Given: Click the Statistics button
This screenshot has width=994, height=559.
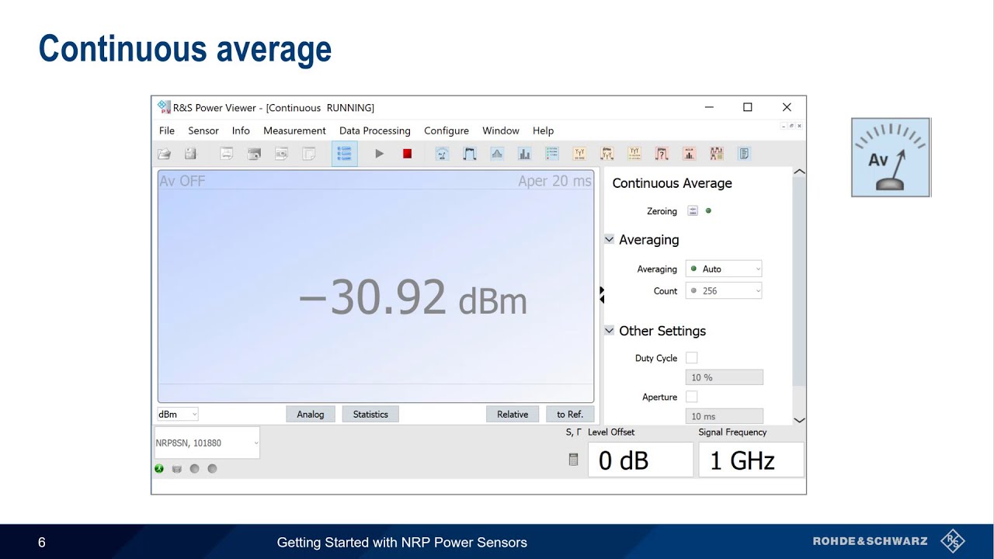Looking at the screenshot, I should pos(370,414).
